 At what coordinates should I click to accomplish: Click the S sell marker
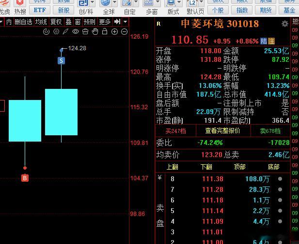(61, 61)
